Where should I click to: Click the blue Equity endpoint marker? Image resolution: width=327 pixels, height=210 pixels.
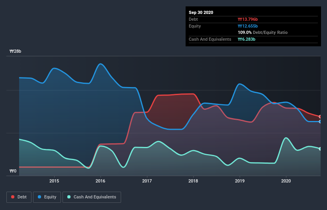pyautogui.click(x=321, y=121)
